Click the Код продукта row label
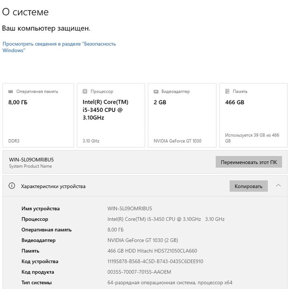 38,272
